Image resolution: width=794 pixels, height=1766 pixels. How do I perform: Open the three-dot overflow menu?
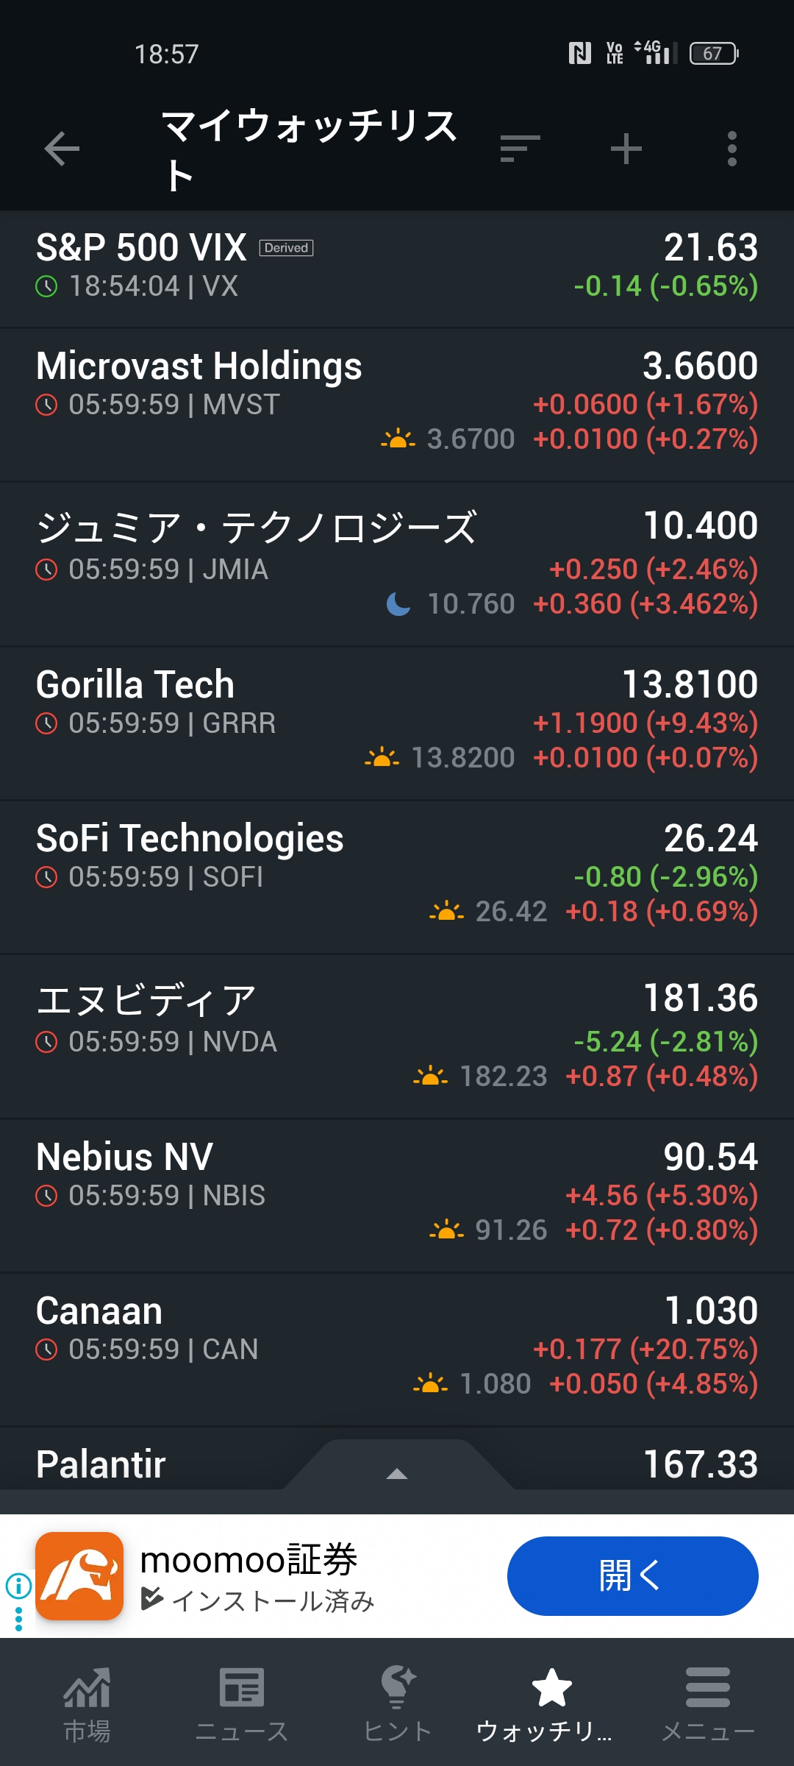click(x=732, y=149)
